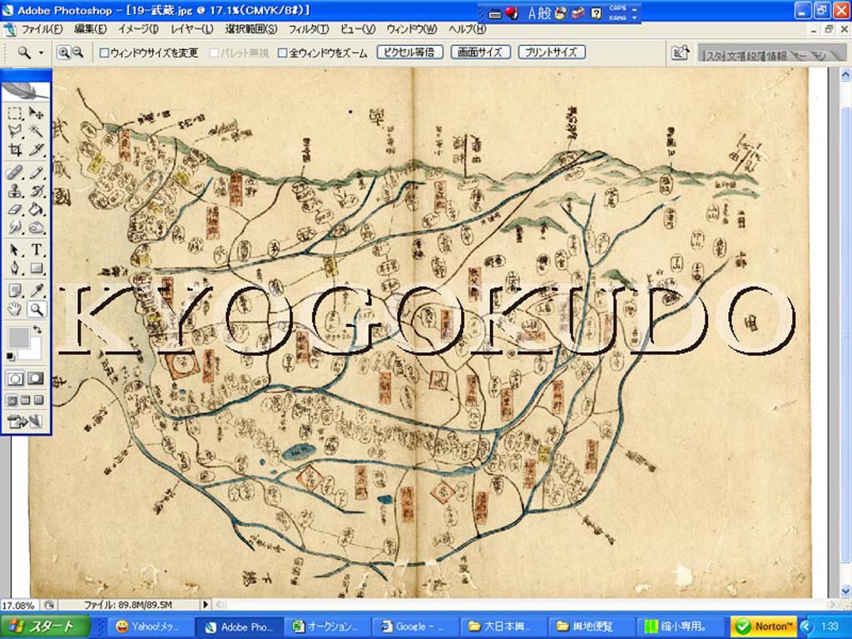Open the 編集(E) menu
Viewport: 852px width, 639px height.
coord(90,29)
